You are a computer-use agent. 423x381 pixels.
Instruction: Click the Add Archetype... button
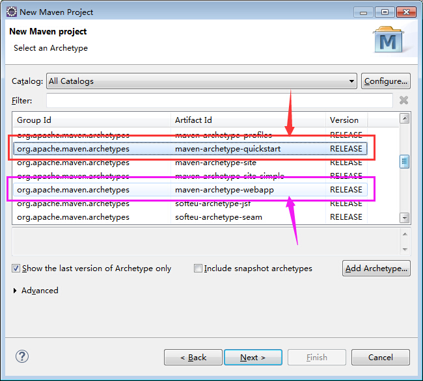point(376,269)
